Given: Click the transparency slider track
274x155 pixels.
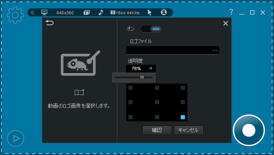Looking at the screenshot, I should 134,77.
